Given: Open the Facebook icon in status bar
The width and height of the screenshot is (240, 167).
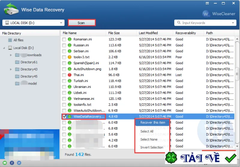Looking at the screenshot, I should tap(12, 163).
